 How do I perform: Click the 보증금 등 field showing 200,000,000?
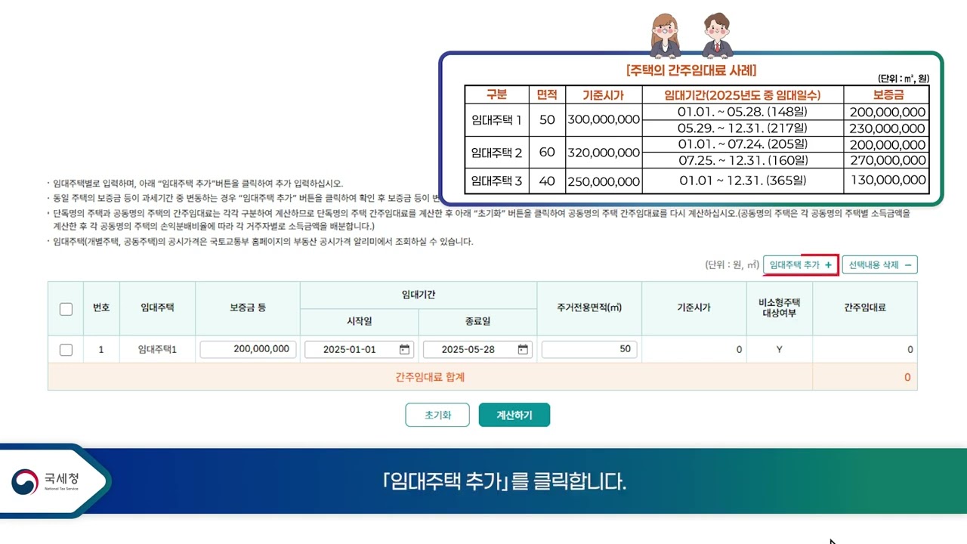(x=248, y=349)
